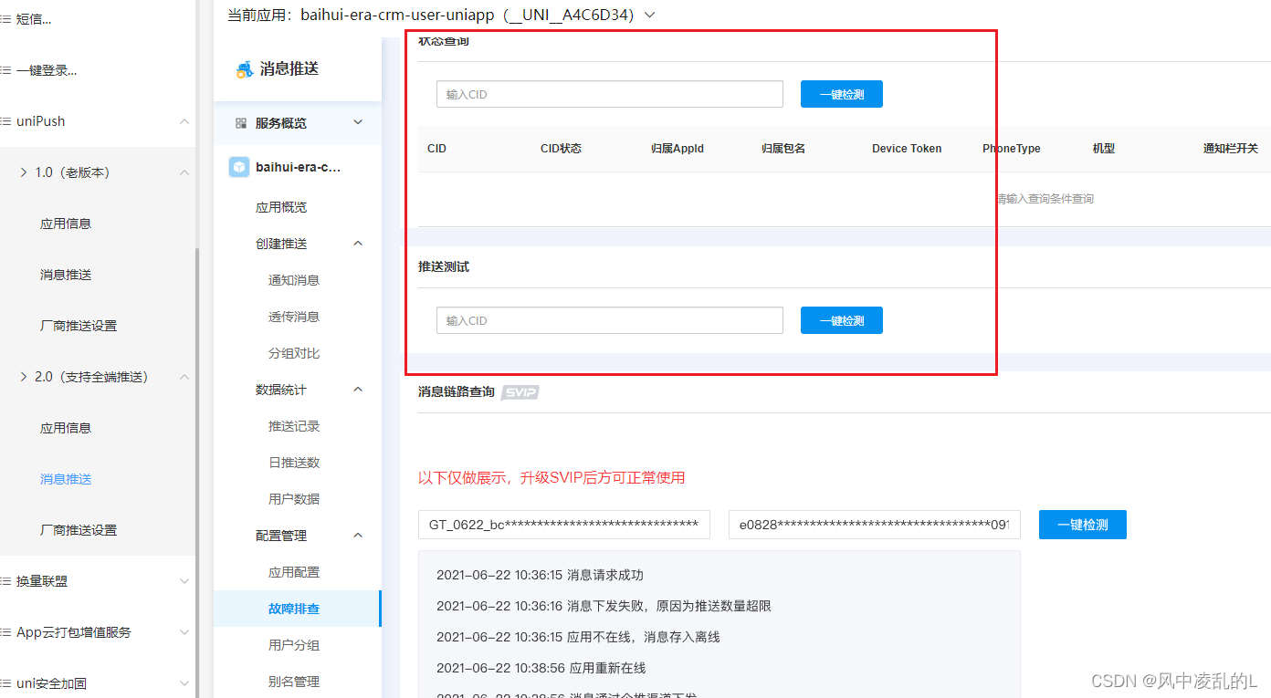Collapse the uniPush sidebar section
The image size is (1271, 698).
pos(184,120)
